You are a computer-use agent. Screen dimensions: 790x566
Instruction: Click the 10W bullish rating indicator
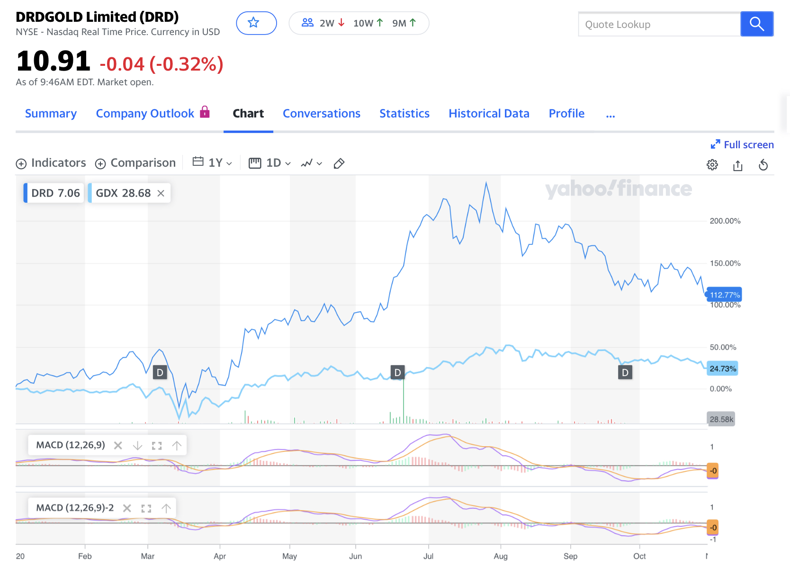[368, 23]
